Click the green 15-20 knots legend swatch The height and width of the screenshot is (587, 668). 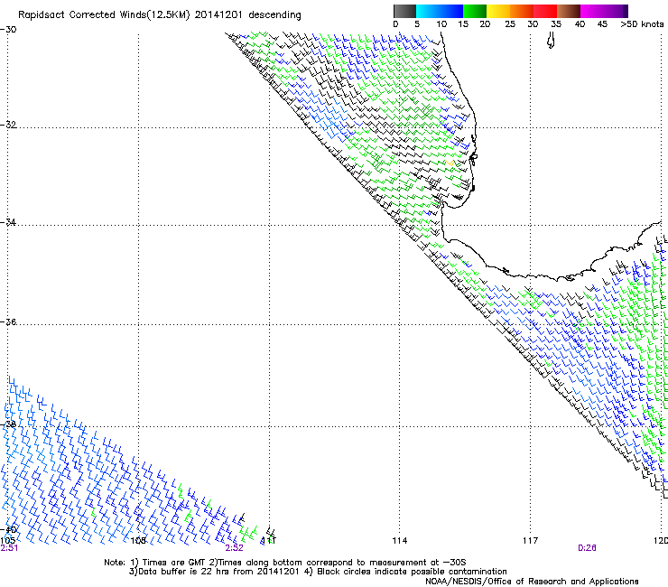click(x=475, y=11)
